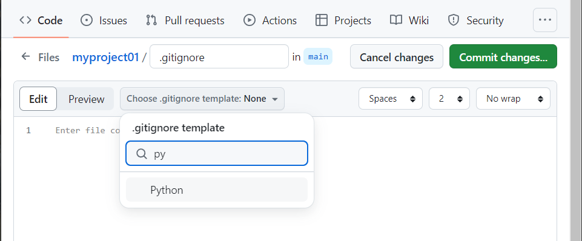
Task: Click the main branch label
Action: (x=318, y=57)
